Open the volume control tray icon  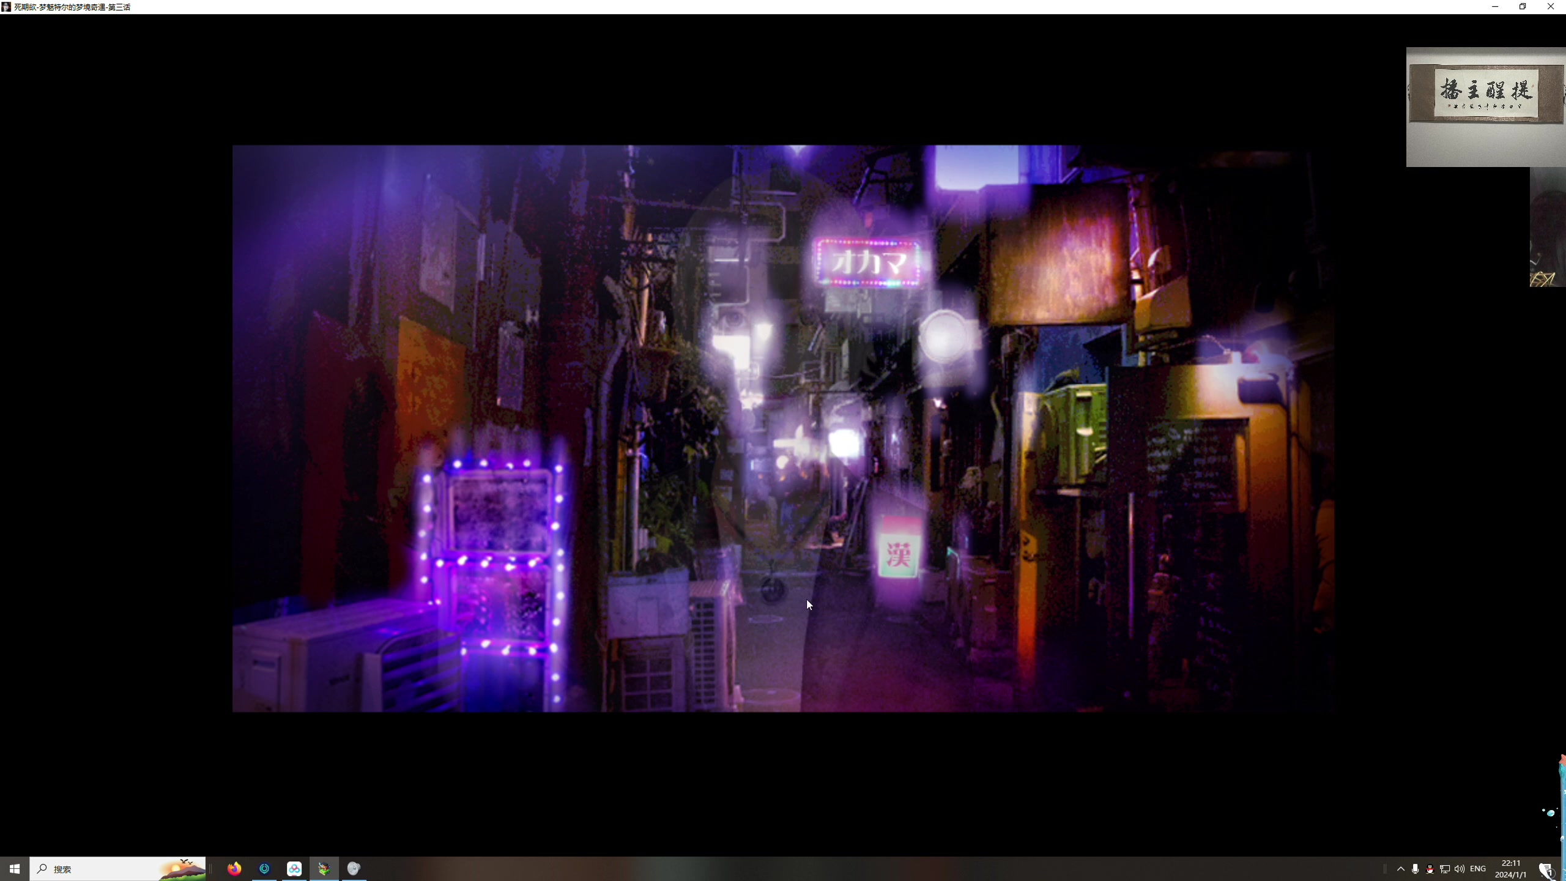click(1460, 869)
